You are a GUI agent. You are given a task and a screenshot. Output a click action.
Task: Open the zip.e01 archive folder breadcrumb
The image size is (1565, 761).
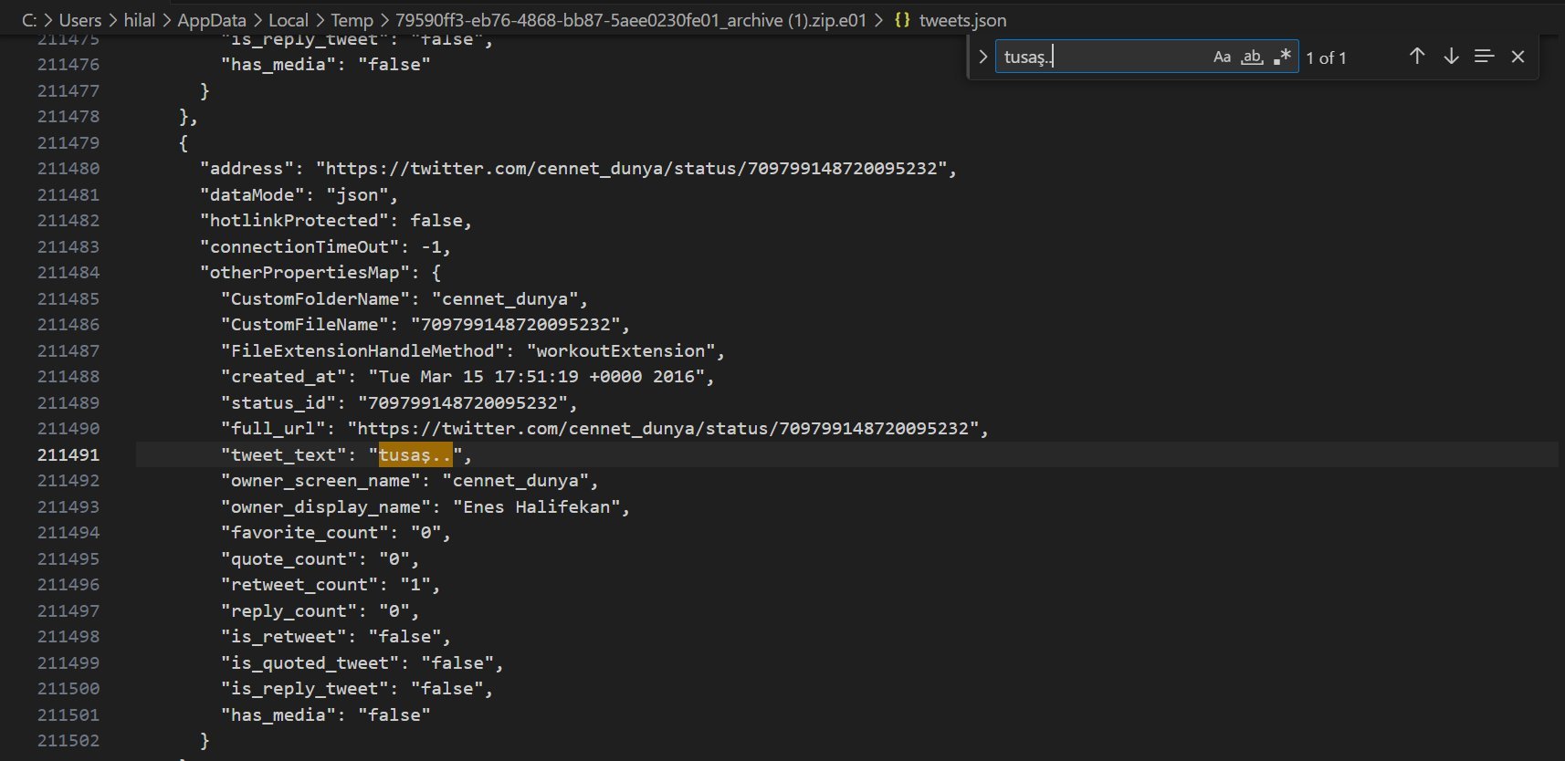click(x=631, y=20)
